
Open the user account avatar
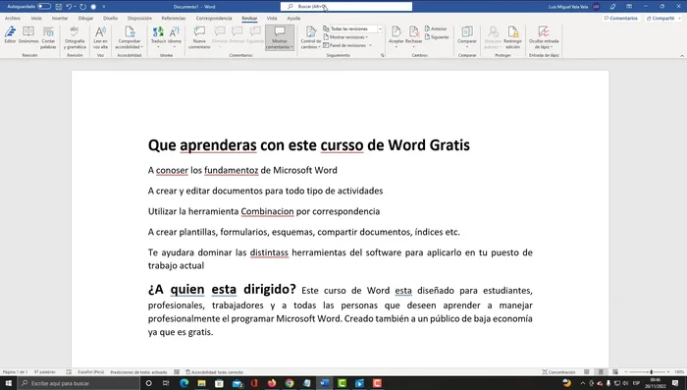click(596, 7)
